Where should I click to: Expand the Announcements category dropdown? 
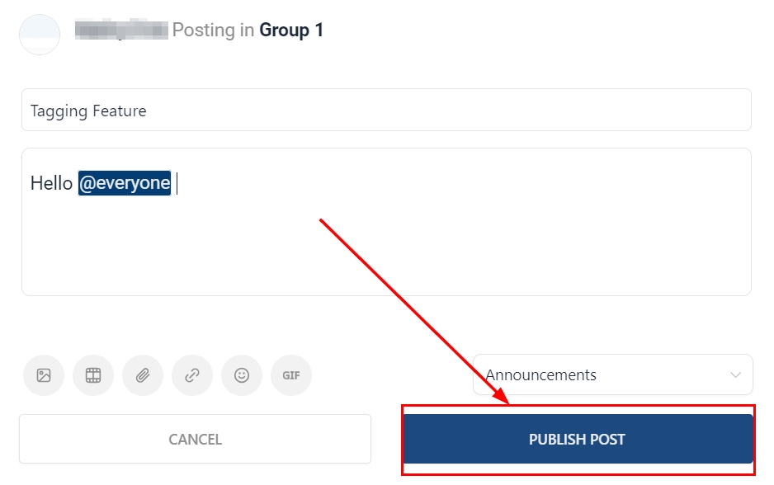tap(612, 374)
